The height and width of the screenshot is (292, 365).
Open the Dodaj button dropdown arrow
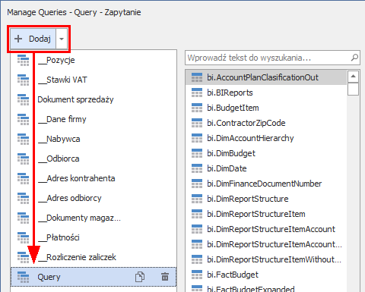tap(62, 39)
